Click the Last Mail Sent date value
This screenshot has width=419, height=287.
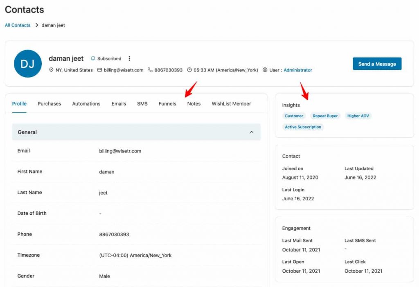(x=301, y=250)
